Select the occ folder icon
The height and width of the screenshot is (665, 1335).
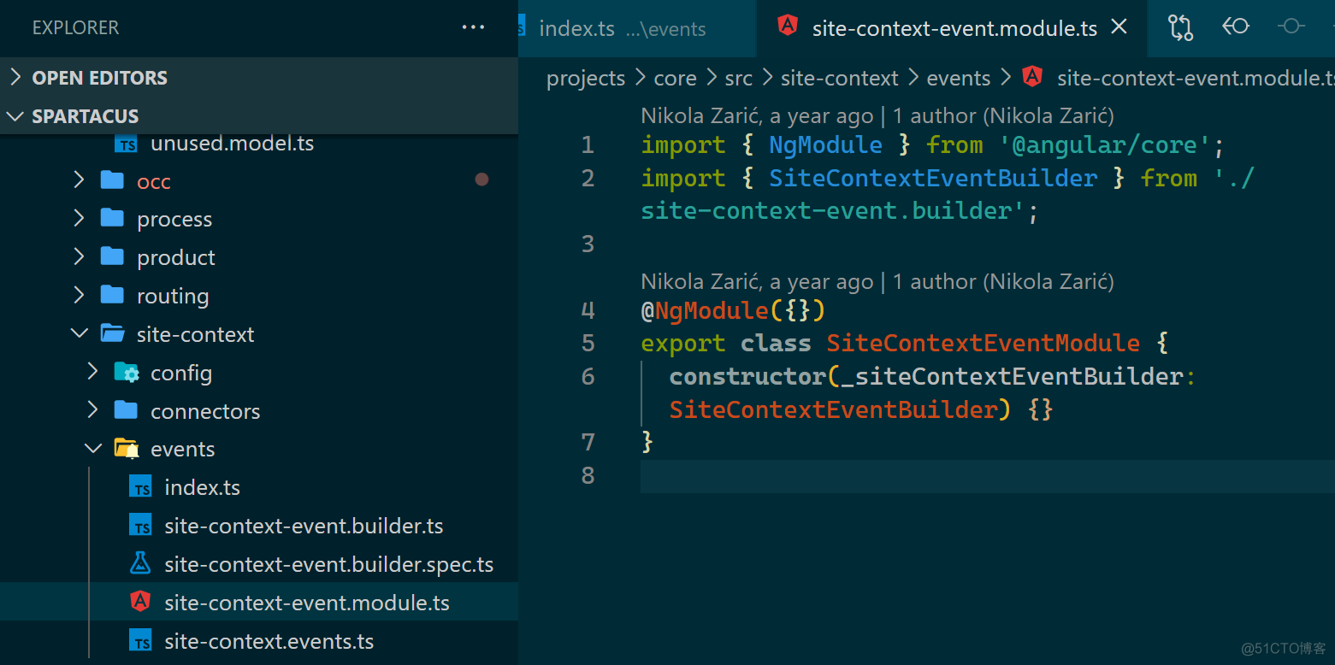112,180
